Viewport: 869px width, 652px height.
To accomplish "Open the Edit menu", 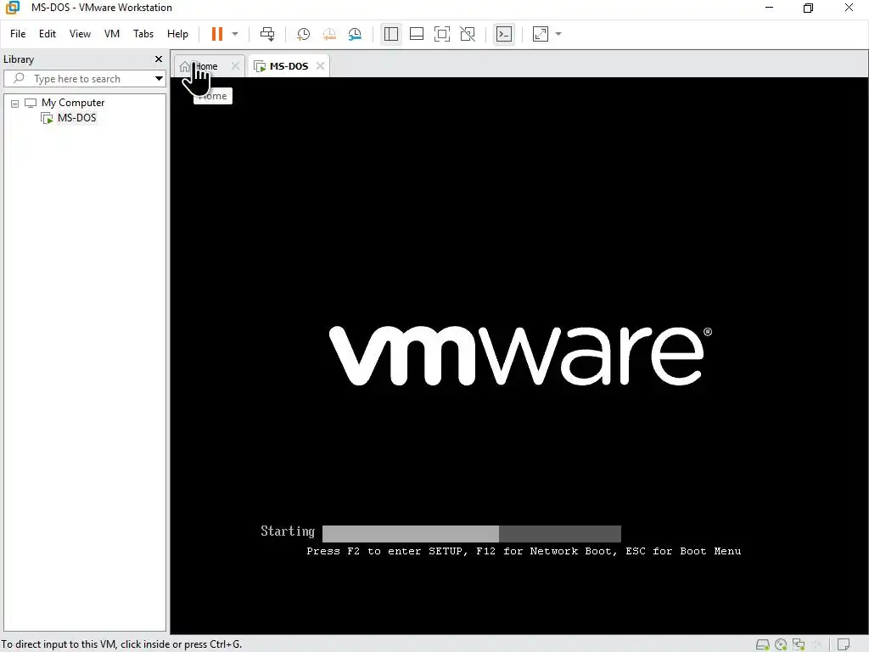I will pyautogui.click(x=48, y=34).
